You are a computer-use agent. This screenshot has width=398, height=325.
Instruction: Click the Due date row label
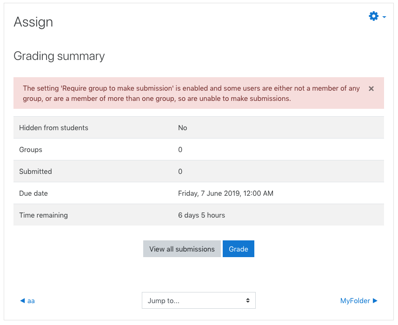point(33,193)
